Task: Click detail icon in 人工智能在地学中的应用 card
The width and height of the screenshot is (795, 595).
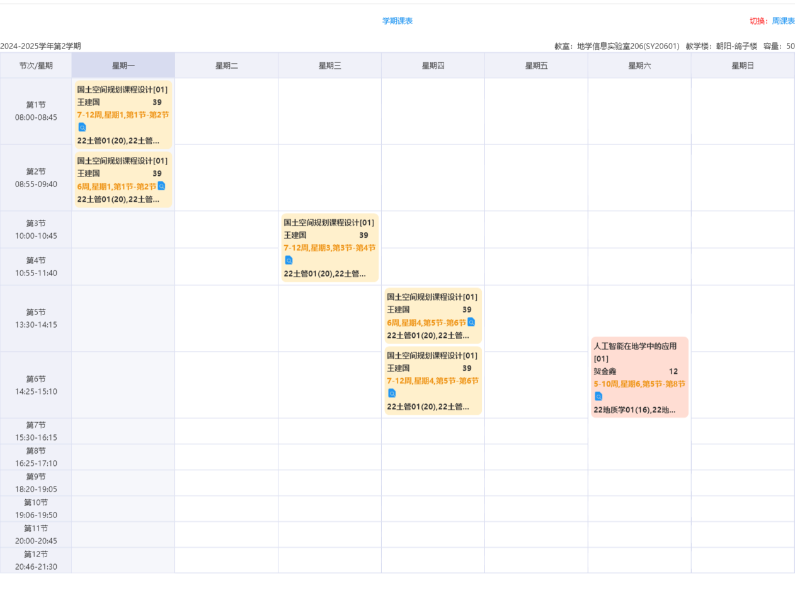Action: click(598, 396)
